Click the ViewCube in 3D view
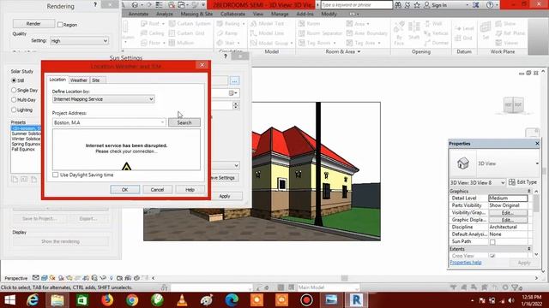 (x=513, y=104)
